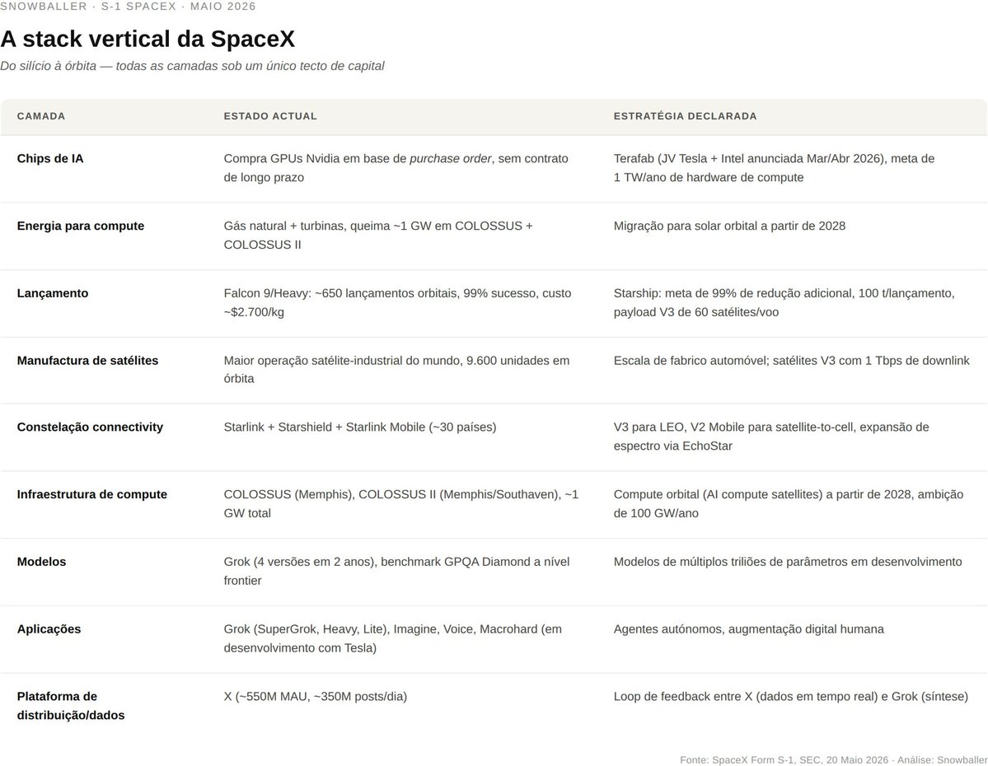
Task: Click the cell "Grok (SuperGrok, Heavy, Lite), Imagine, Voice"
Action: click(x=392, y=639)
